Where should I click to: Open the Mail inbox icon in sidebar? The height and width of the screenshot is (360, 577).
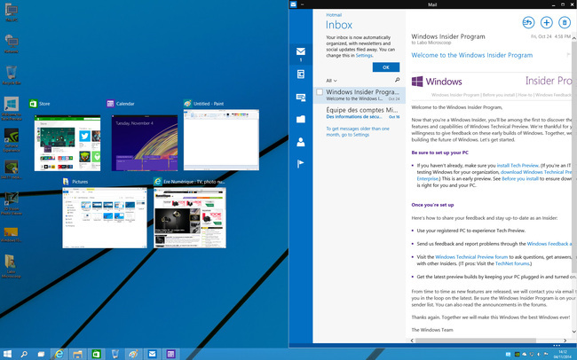tap(301, 51)
